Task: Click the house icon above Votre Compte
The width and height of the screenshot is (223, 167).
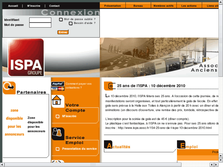Action: coord(58,101)
